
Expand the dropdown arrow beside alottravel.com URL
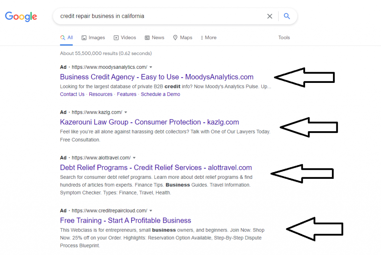(x=134, y=158)
